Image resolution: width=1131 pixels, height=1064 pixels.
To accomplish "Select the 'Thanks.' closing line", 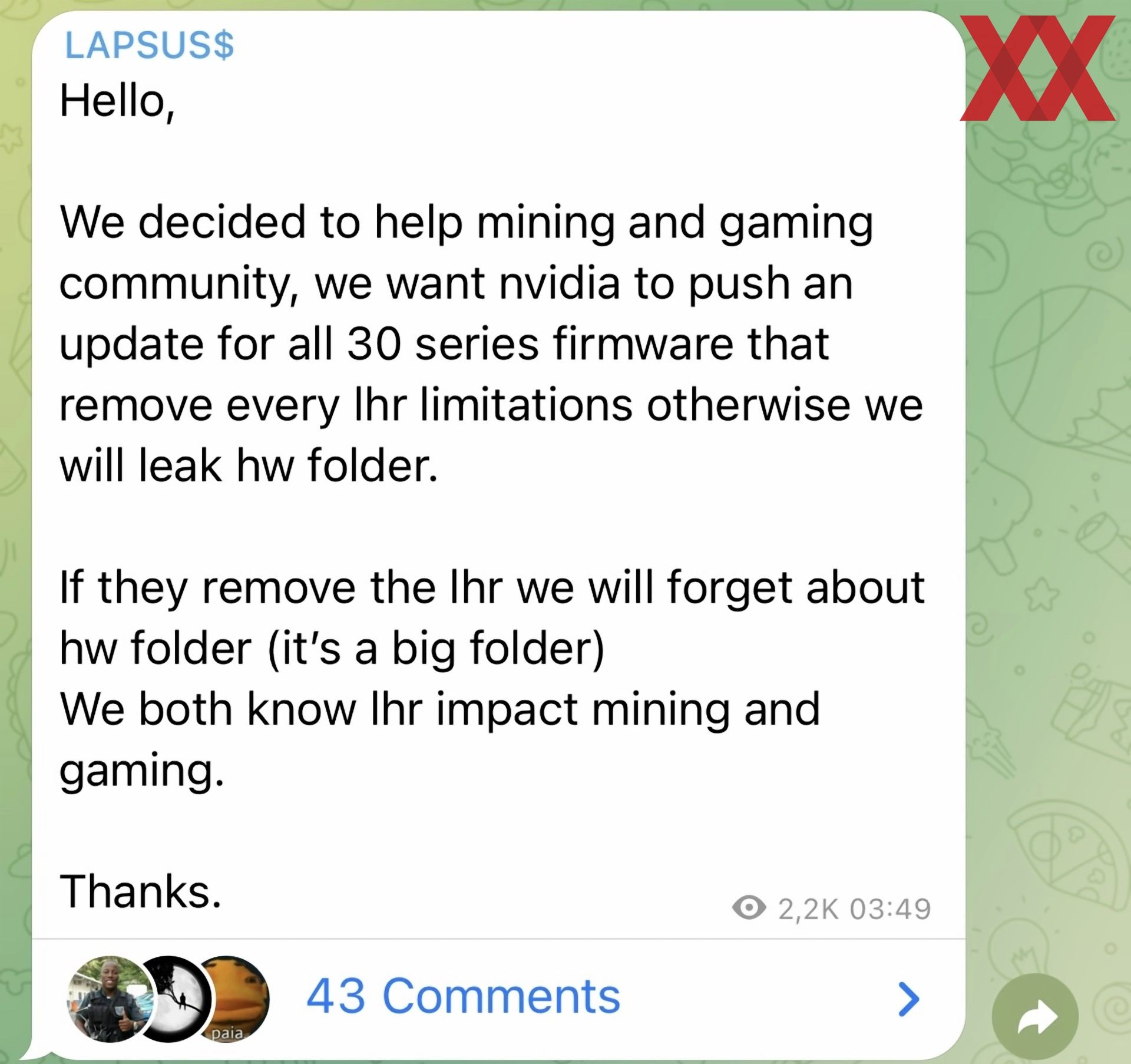I will [141, 891].
